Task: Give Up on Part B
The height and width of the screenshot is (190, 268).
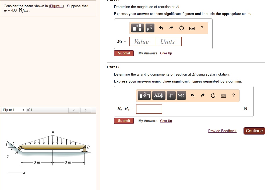Action: click(x=166, y=121)
